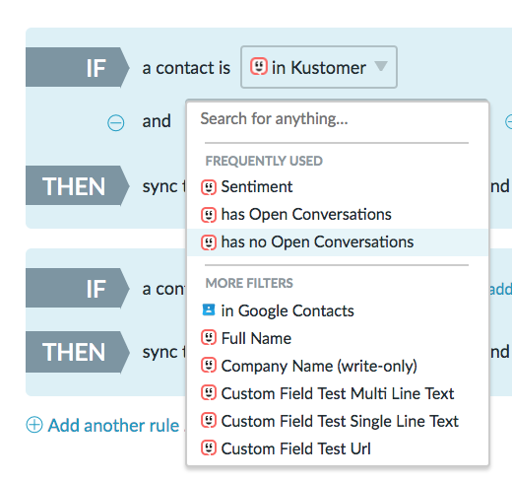Click the Kustomer icon beside Company Name
This screenshot has height=481, width=512.
point(209,365)
